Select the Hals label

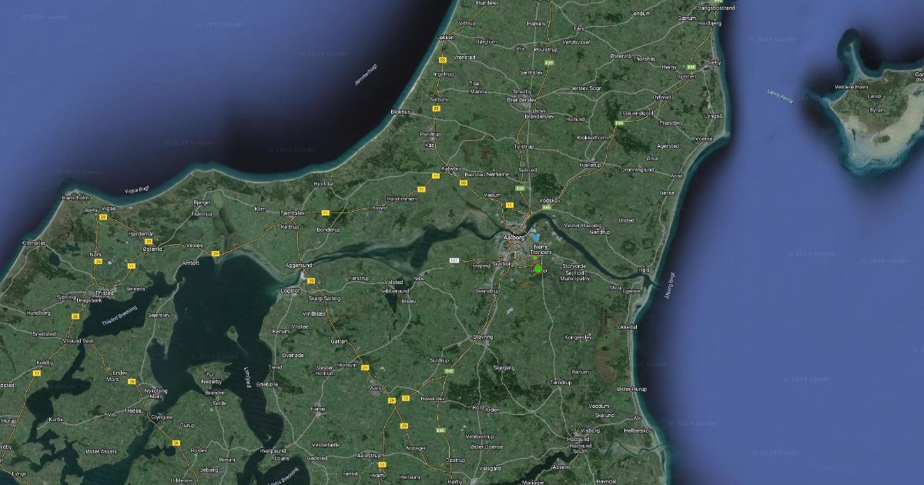[644, 269]
